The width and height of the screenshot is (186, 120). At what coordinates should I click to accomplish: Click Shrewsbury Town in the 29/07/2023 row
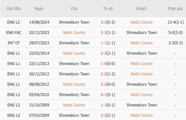[74, 43]
